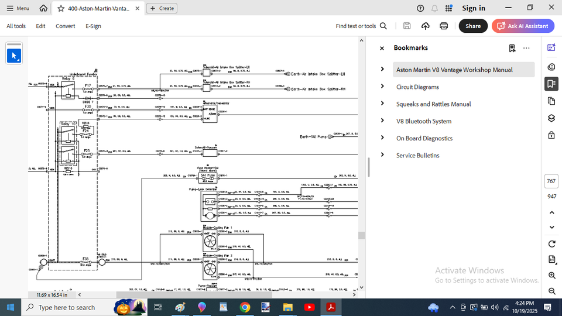Expand the Circuit Diagrams bookmark
The width and height of the screenshot is (562, 316).
pyautogui.click(x=382, y=87)
